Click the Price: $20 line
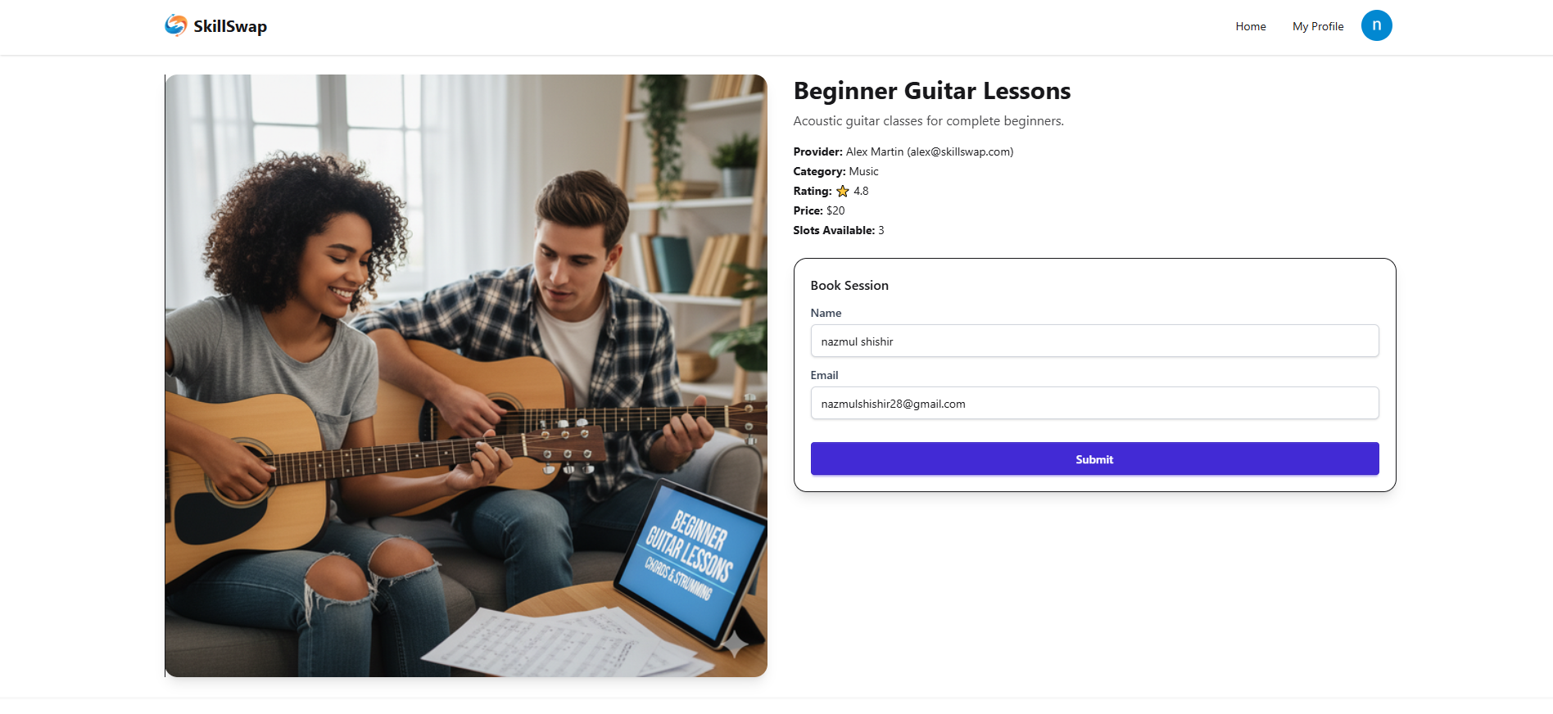1553x714 pixels. click(818, 210)
